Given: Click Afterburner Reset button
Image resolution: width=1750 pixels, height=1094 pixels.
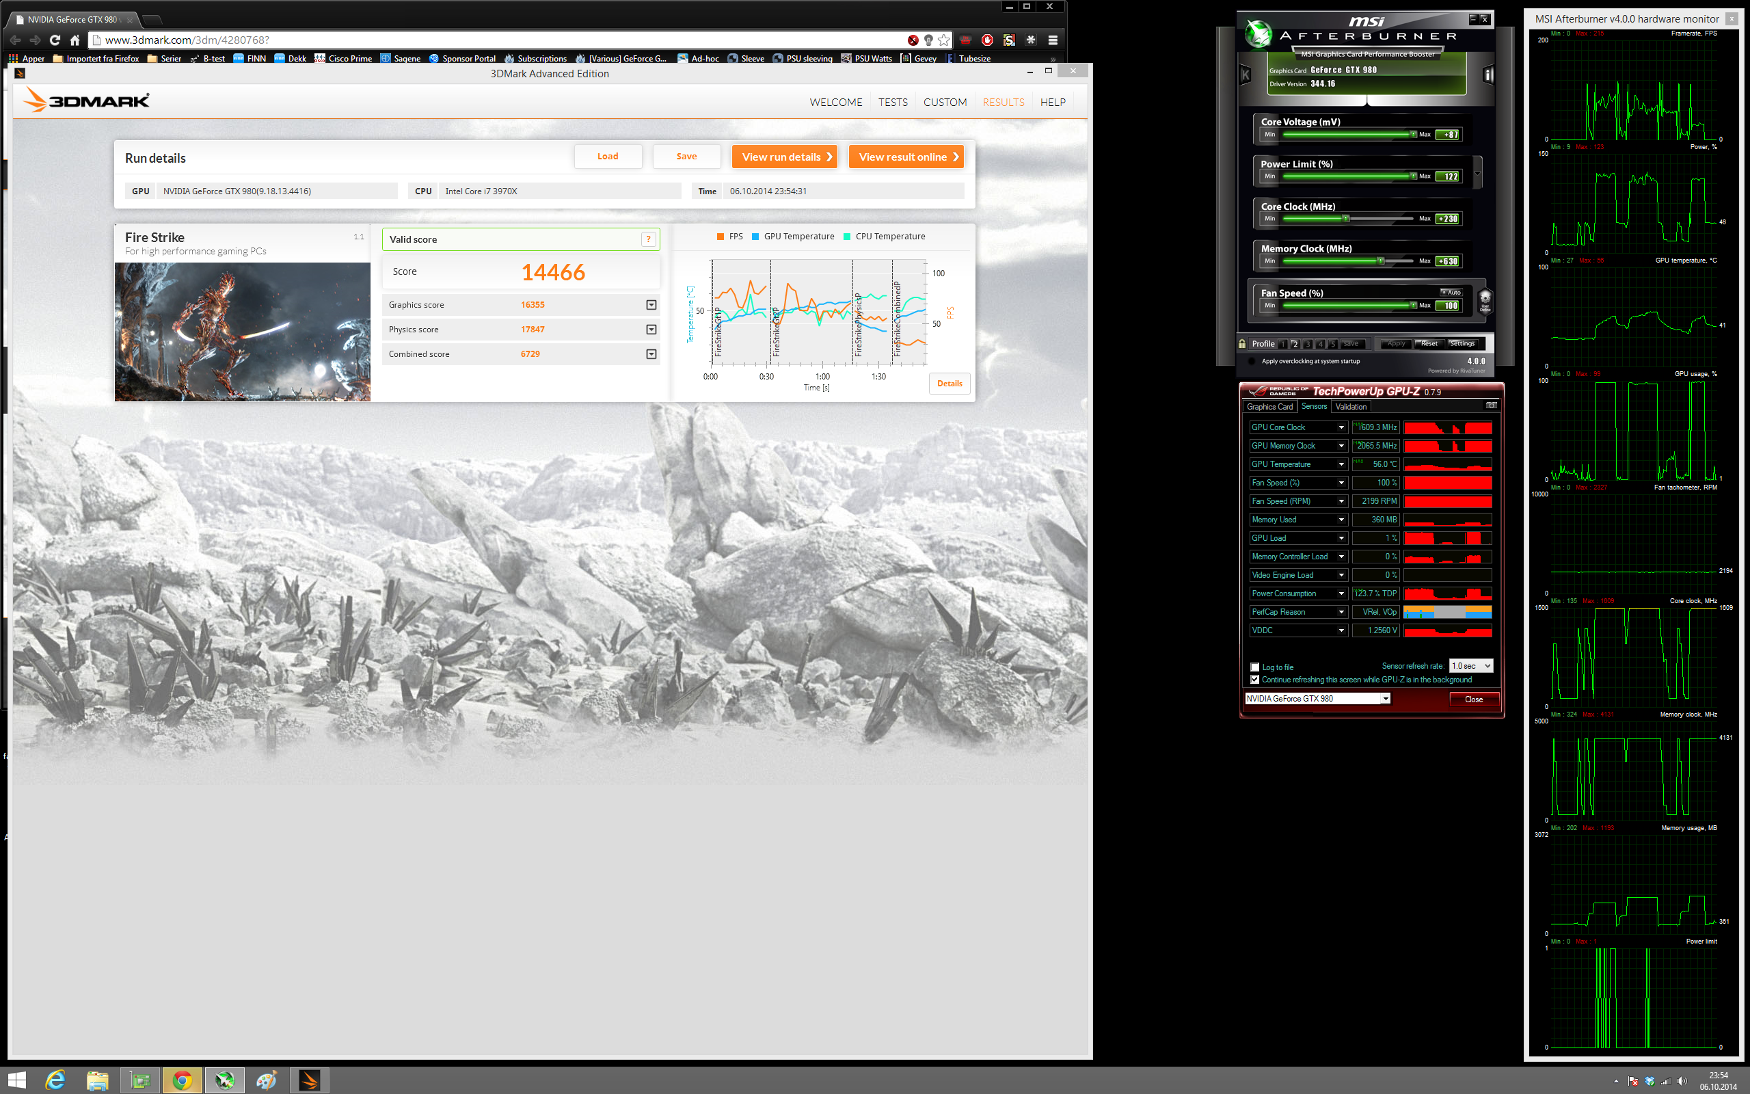Looking at the screenshot, I should click(1429, 344).
